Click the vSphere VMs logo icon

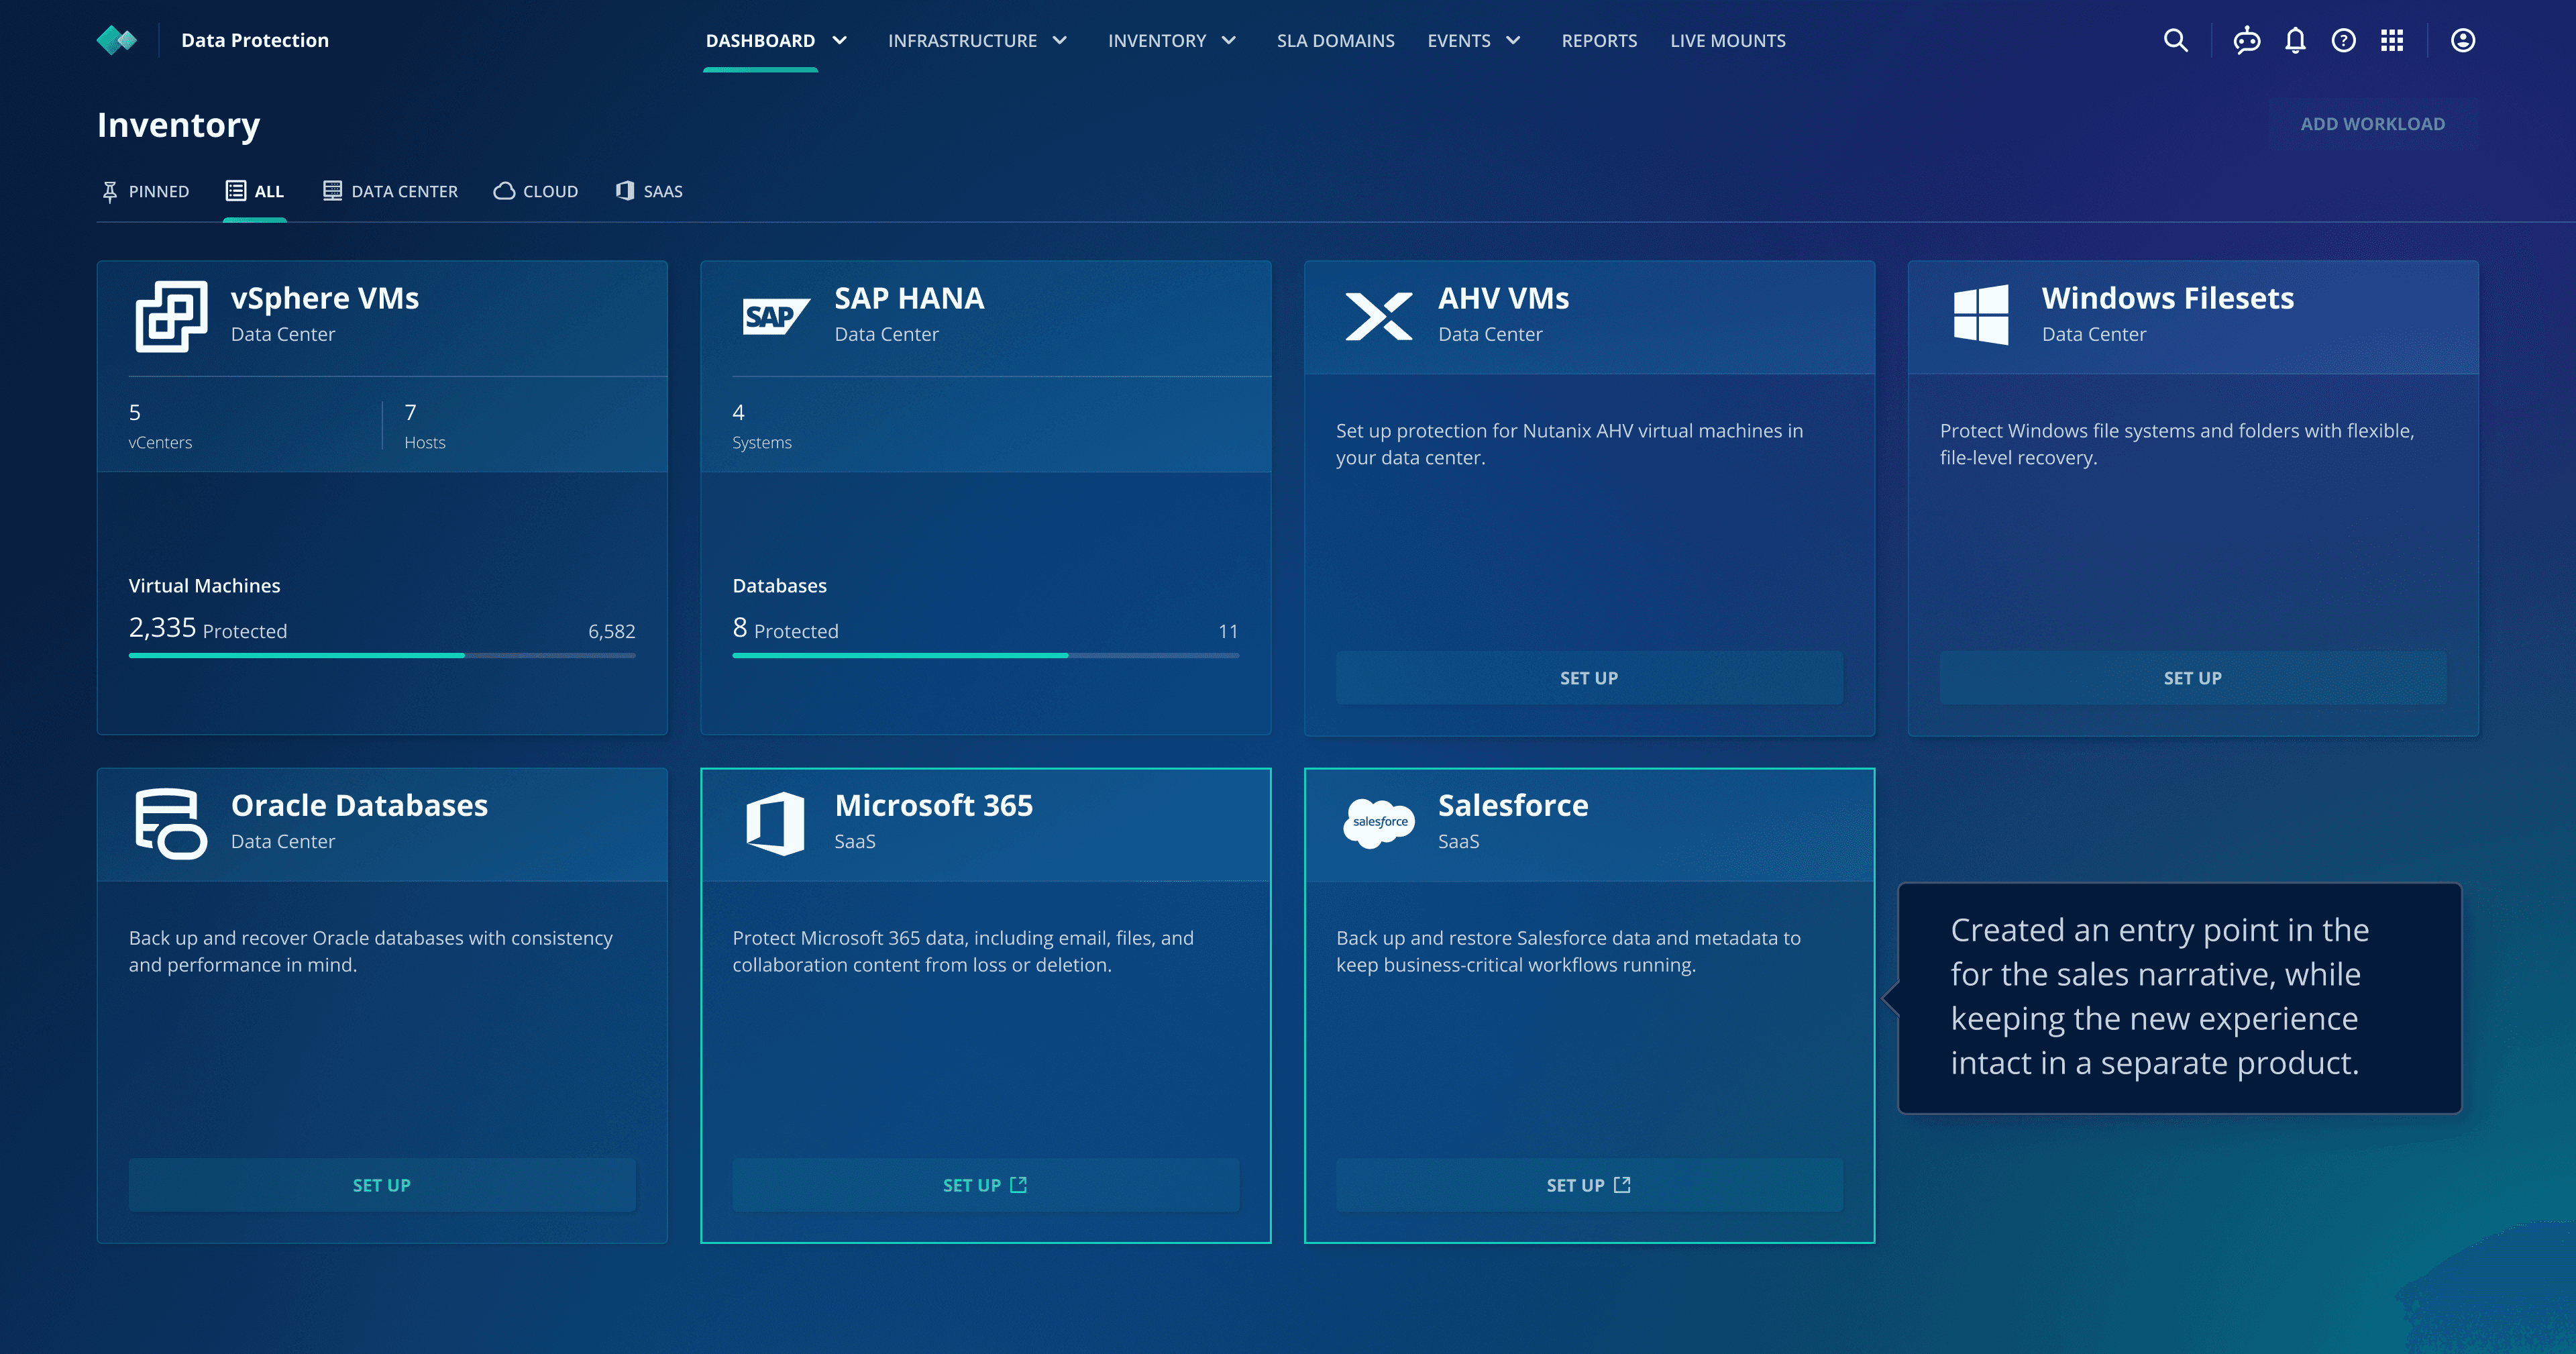(171, 316)
